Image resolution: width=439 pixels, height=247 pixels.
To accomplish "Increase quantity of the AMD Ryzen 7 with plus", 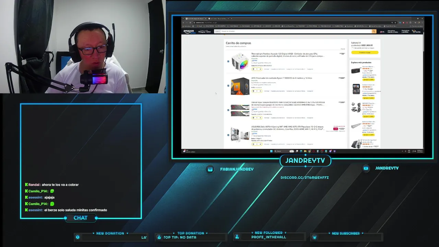I will 260,91.
